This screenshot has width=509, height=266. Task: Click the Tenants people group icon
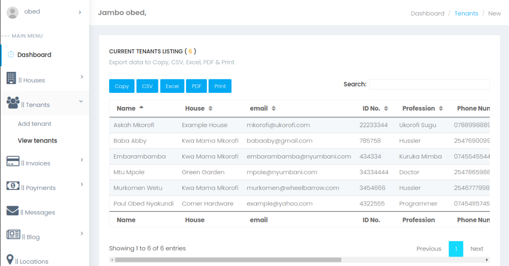[13, 102]
